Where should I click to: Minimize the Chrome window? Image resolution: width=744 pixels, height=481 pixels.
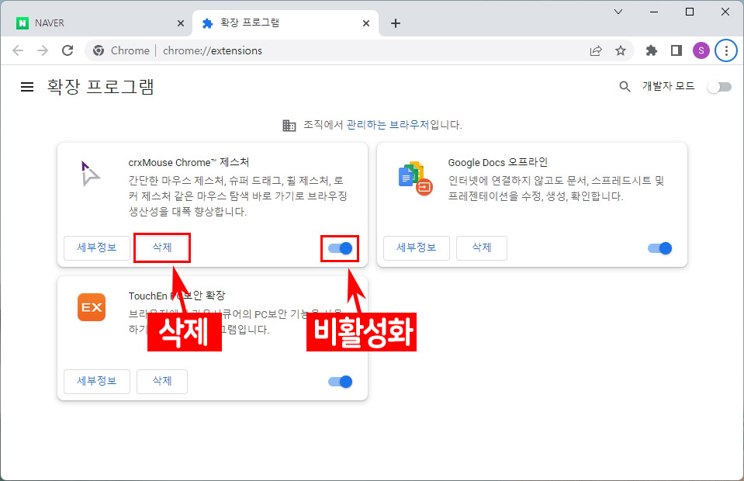tap(654, 12)
